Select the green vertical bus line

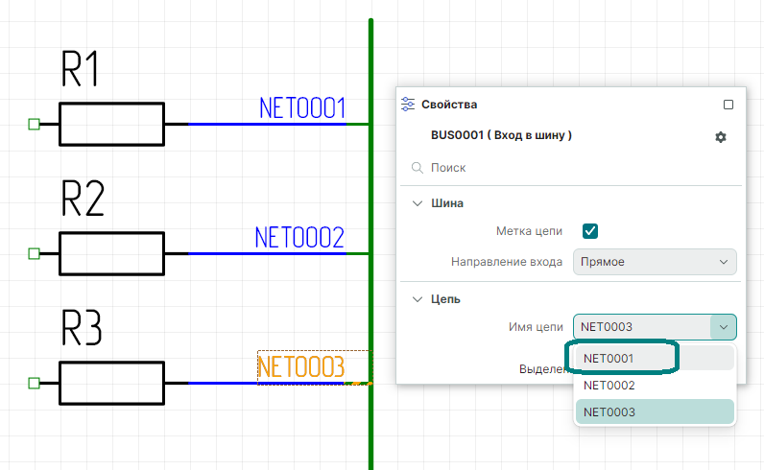point(370,58)
